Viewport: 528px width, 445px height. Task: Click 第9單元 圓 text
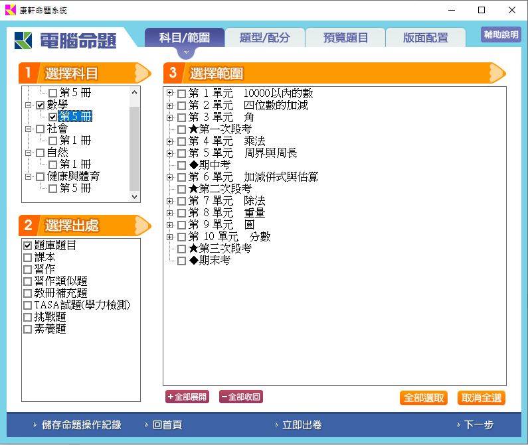[221, 225]
